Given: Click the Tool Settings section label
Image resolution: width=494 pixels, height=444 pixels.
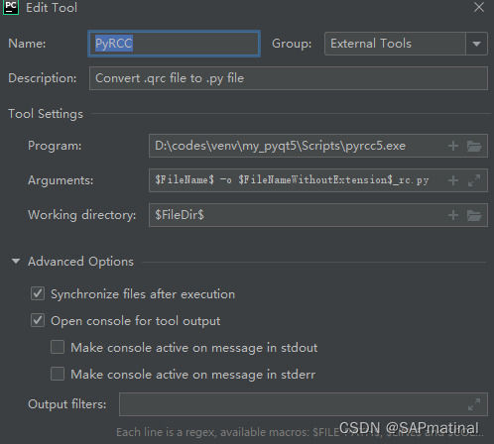Looking at the screenshot, I should click(x=46, y=114).
